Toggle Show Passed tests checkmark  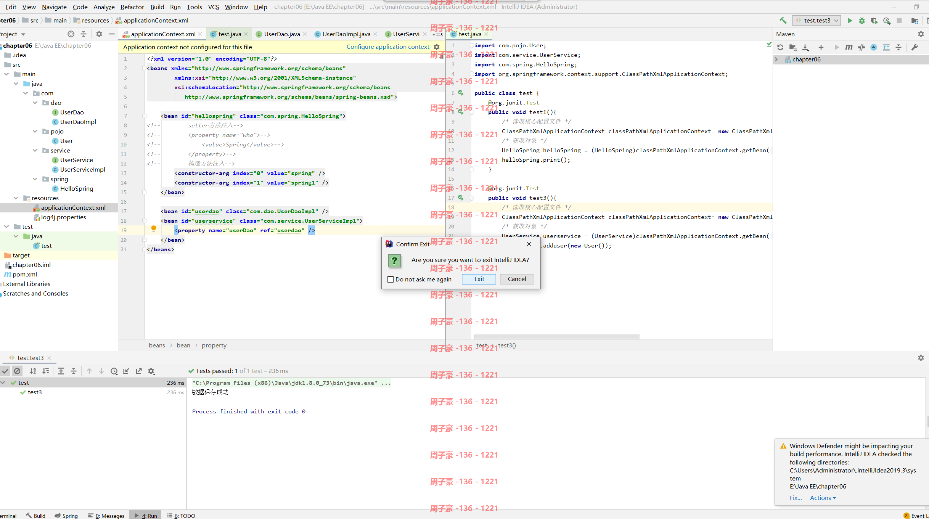5,371
